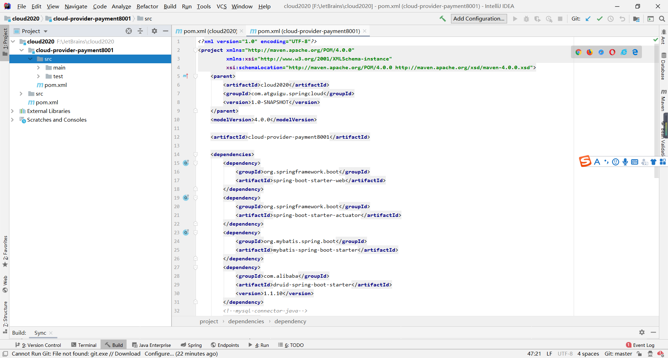Image resolution: width=668 pixels, height=358 pixels.
Task: Click the Search Everywhere magnifier icon
Action: tap(662, 19)
